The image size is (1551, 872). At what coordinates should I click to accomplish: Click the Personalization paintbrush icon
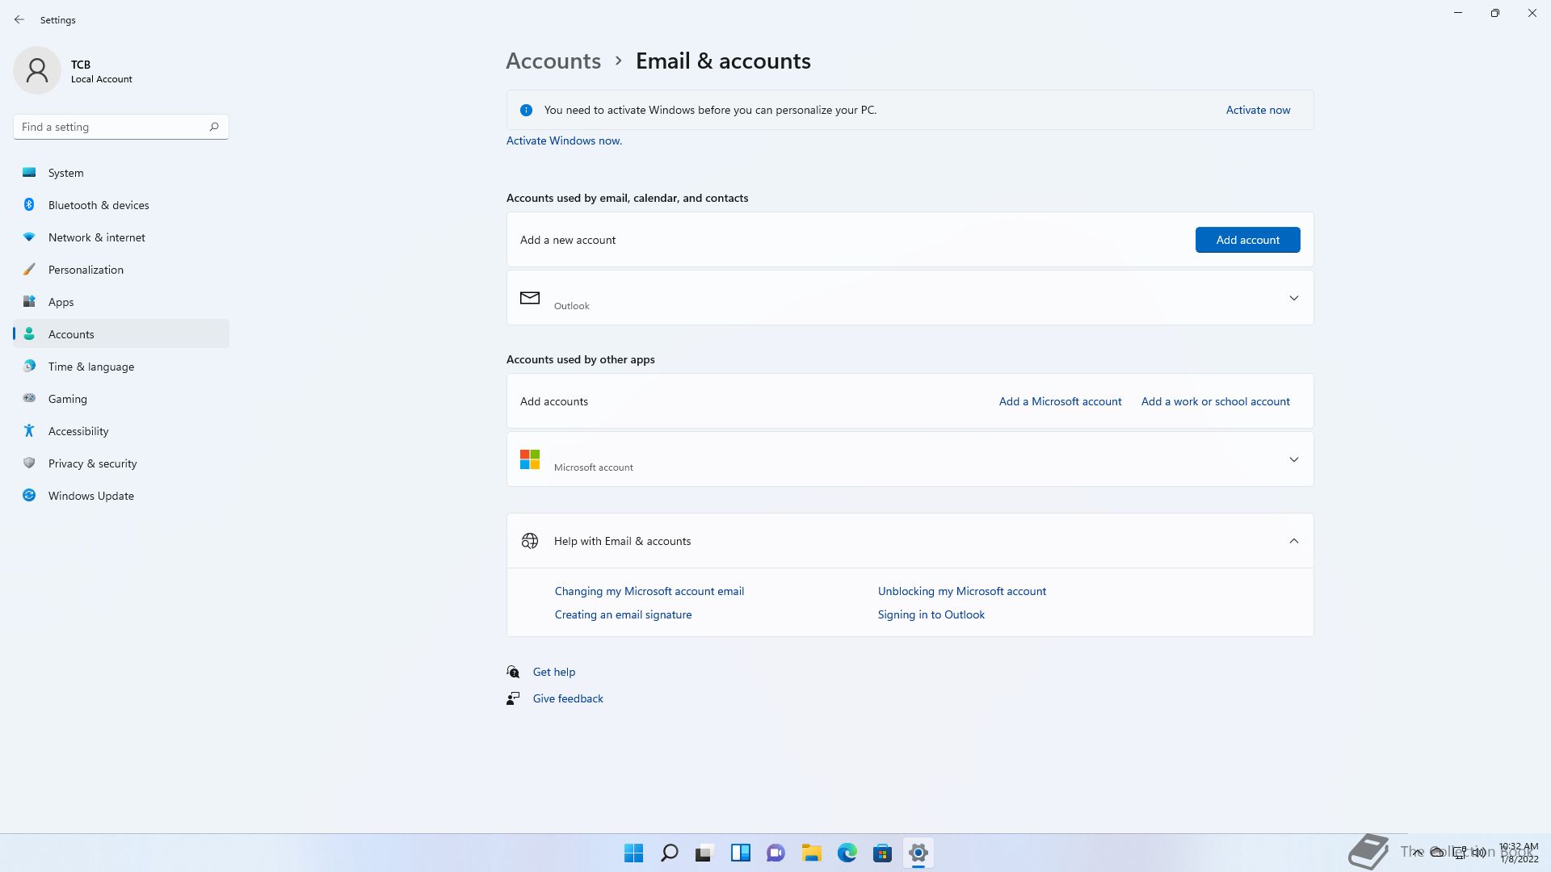point(29,269)
